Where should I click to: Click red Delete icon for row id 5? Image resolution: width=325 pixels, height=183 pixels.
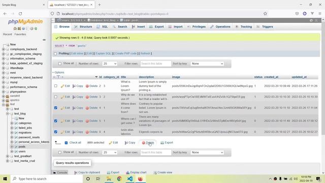(87, 121)
